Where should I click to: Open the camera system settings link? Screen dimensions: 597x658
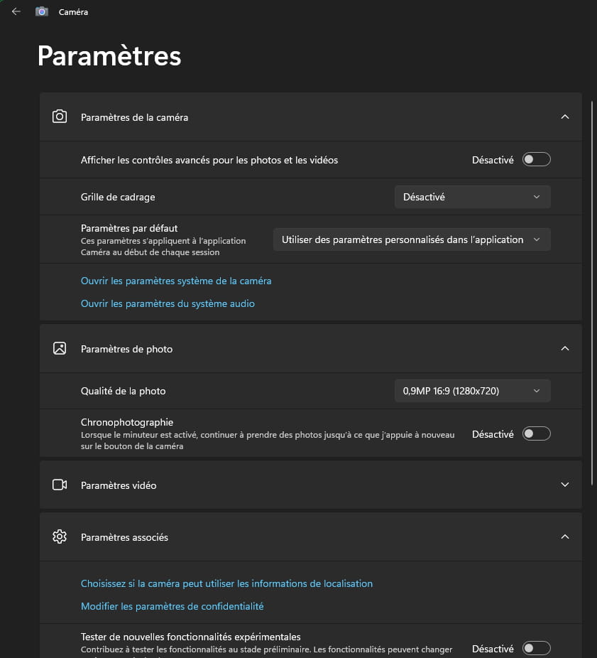[x=176, y=281]
